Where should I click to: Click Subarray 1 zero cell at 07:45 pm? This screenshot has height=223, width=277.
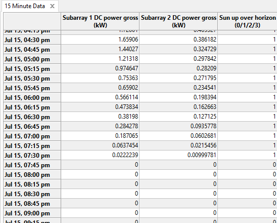tap(100, 165)
